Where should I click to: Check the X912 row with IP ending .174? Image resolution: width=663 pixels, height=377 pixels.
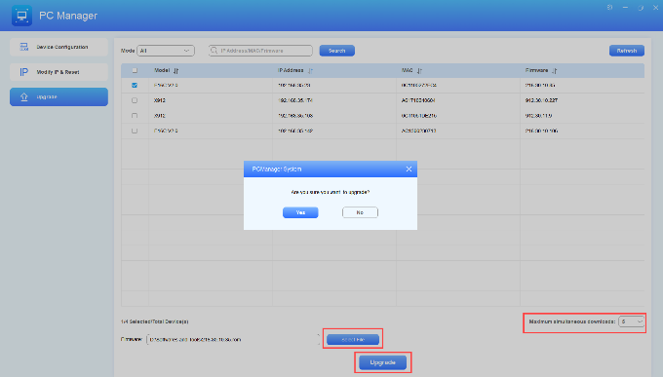[135, 100]
